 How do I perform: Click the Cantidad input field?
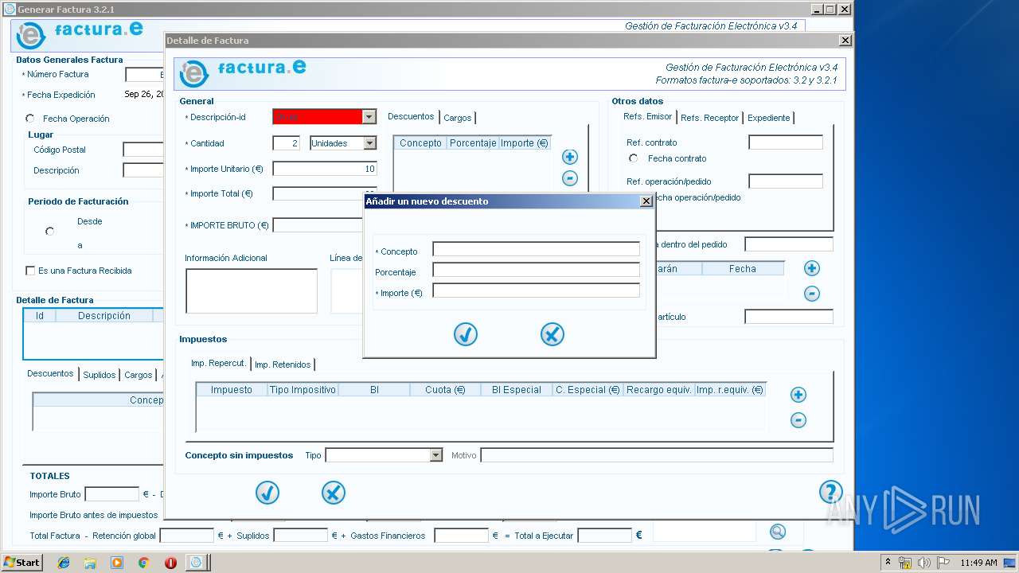286,143
